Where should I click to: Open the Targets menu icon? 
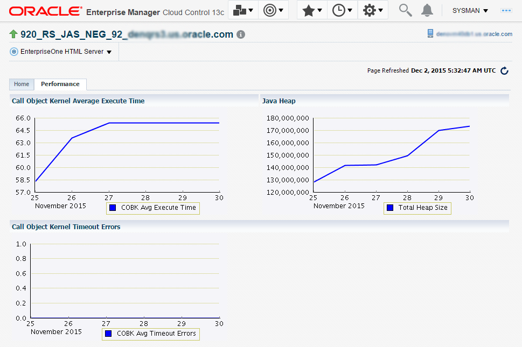[x=273, y=10]
